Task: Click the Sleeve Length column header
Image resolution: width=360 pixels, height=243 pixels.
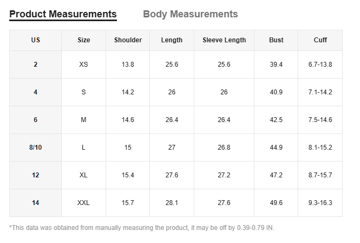Action: coord(224,40)
